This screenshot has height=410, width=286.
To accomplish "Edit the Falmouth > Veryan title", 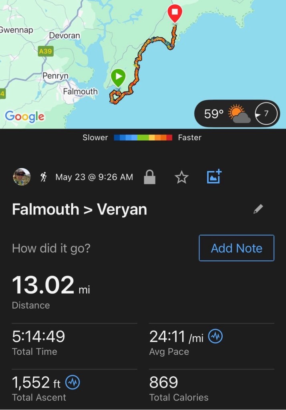I will [x=258, y=209].
